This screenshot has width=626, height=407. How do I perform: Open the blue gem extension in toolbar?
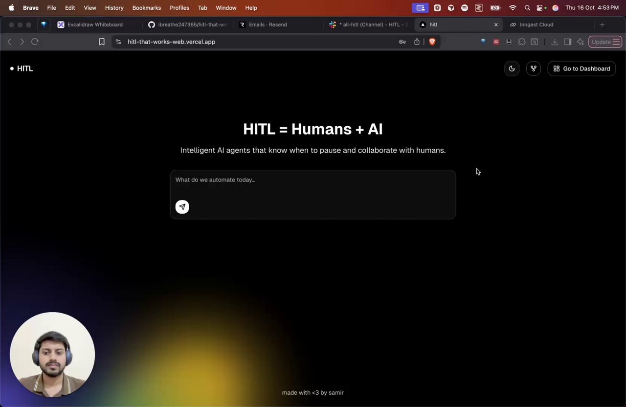tap(483, 42)
